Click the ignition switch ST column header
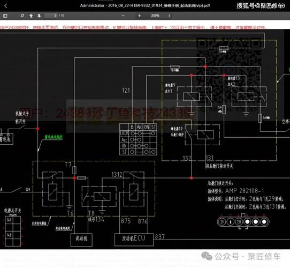 point(154,127)
